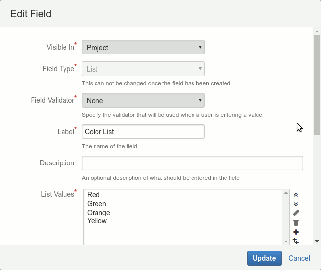Click the List Values box scroll-up arrow
The image size is (321, 270).
pos(286,193)
